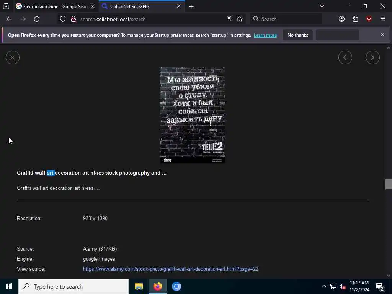Open the clock and date flyout
Viewport: 392px width, 294px height.
point(359,286)
